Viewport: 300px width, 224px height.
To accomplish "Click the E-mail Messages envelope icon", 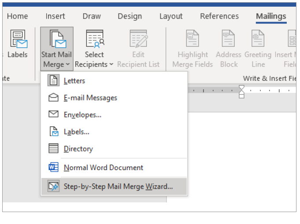I will 53,98.
